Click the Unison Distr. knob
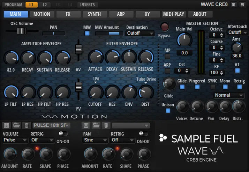The image size is (249, 172). pyautogui.click(x=239, y=106)
